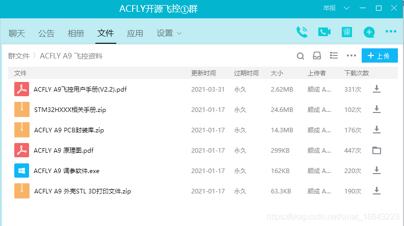Viewport: 404px width, 226px height.
Task: Download STM32HXXX相关手册.zip
Action: click(376, 109)
